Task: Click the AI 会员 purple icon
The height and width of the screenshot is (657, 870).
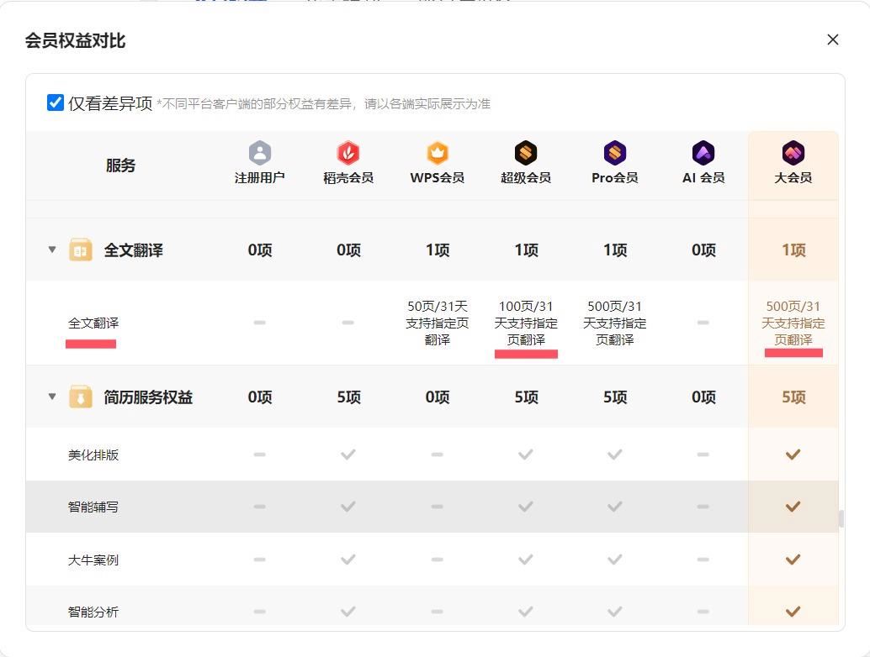Action: click(703, 153)
